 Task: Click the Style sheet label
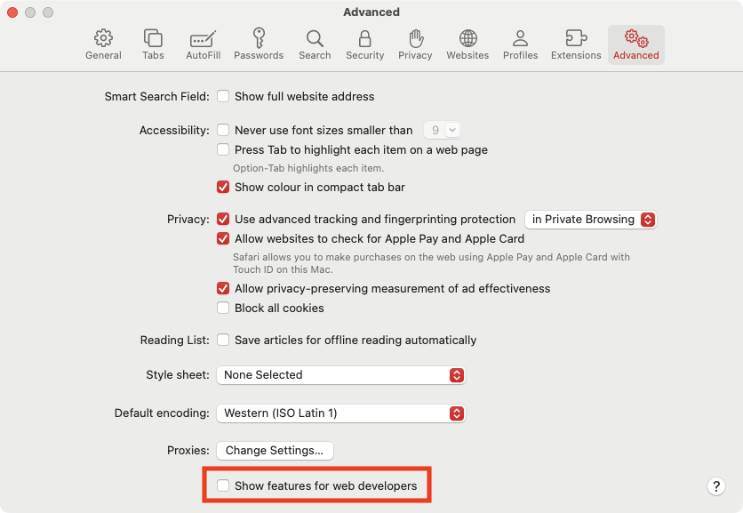click(178, 375)
